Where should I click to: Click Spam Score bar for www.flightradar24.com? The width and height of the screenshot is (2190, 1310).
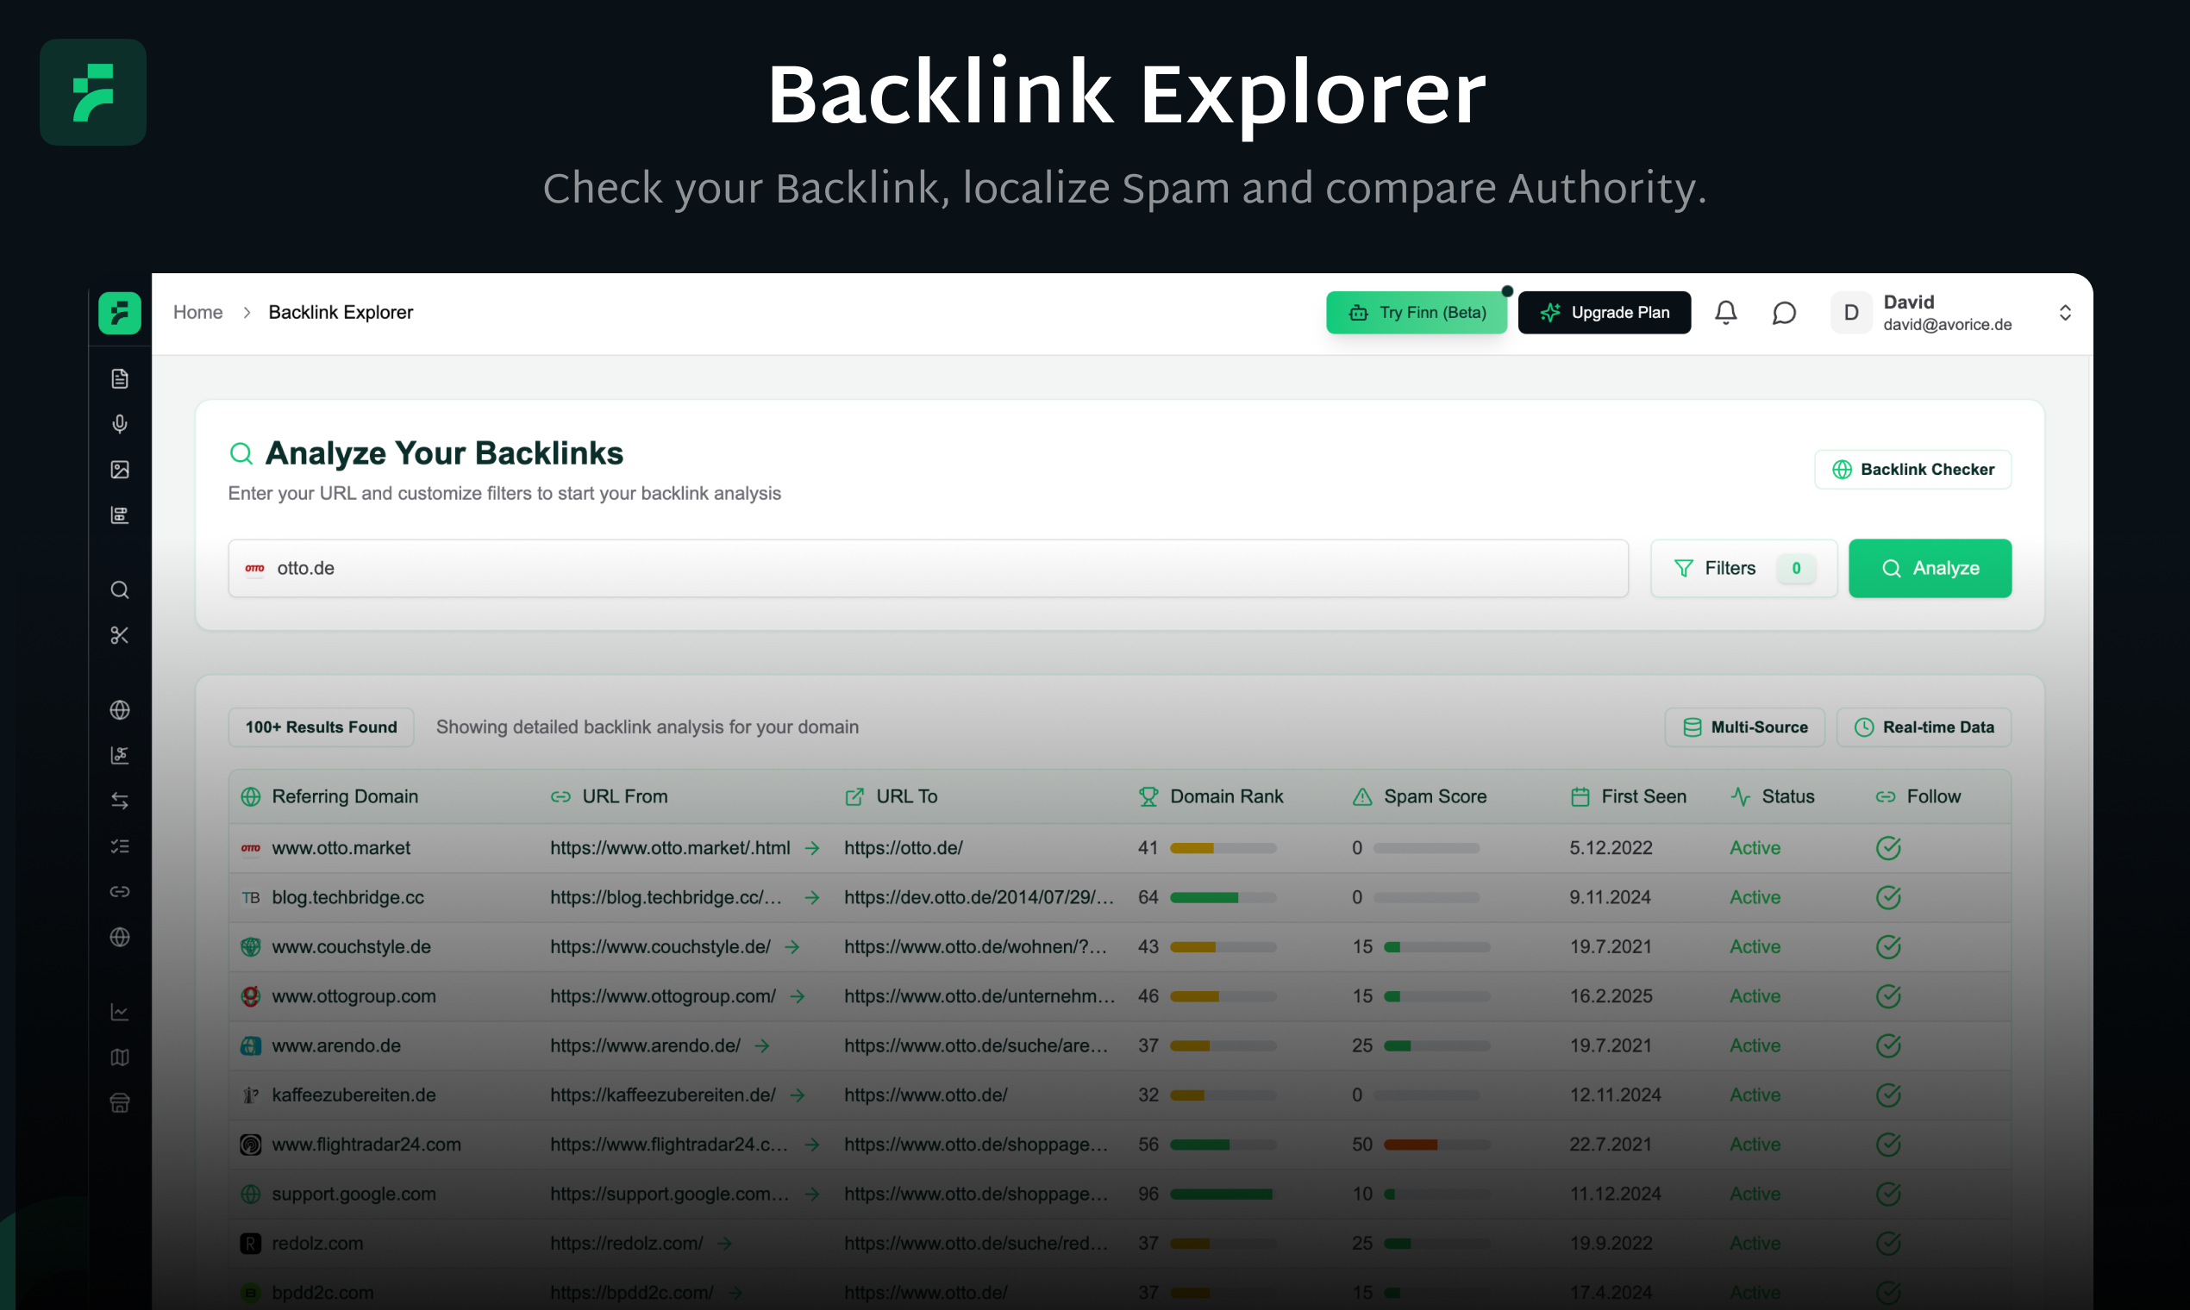point(1436,1145)
